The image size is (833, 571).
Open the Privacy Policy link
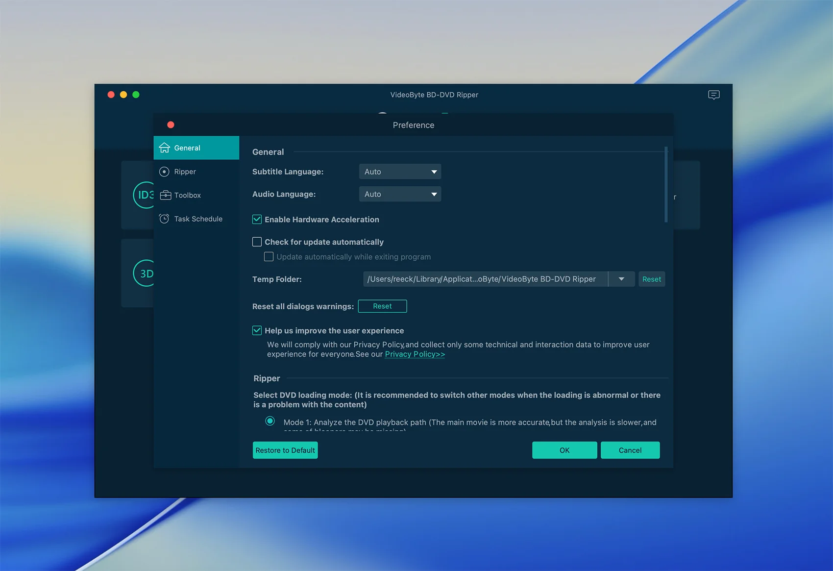click(x=415, y=354)
